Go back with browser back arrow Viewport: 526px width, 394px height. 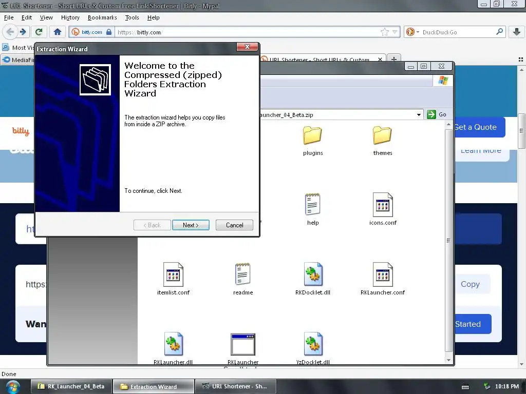click(x=10, y=32)
